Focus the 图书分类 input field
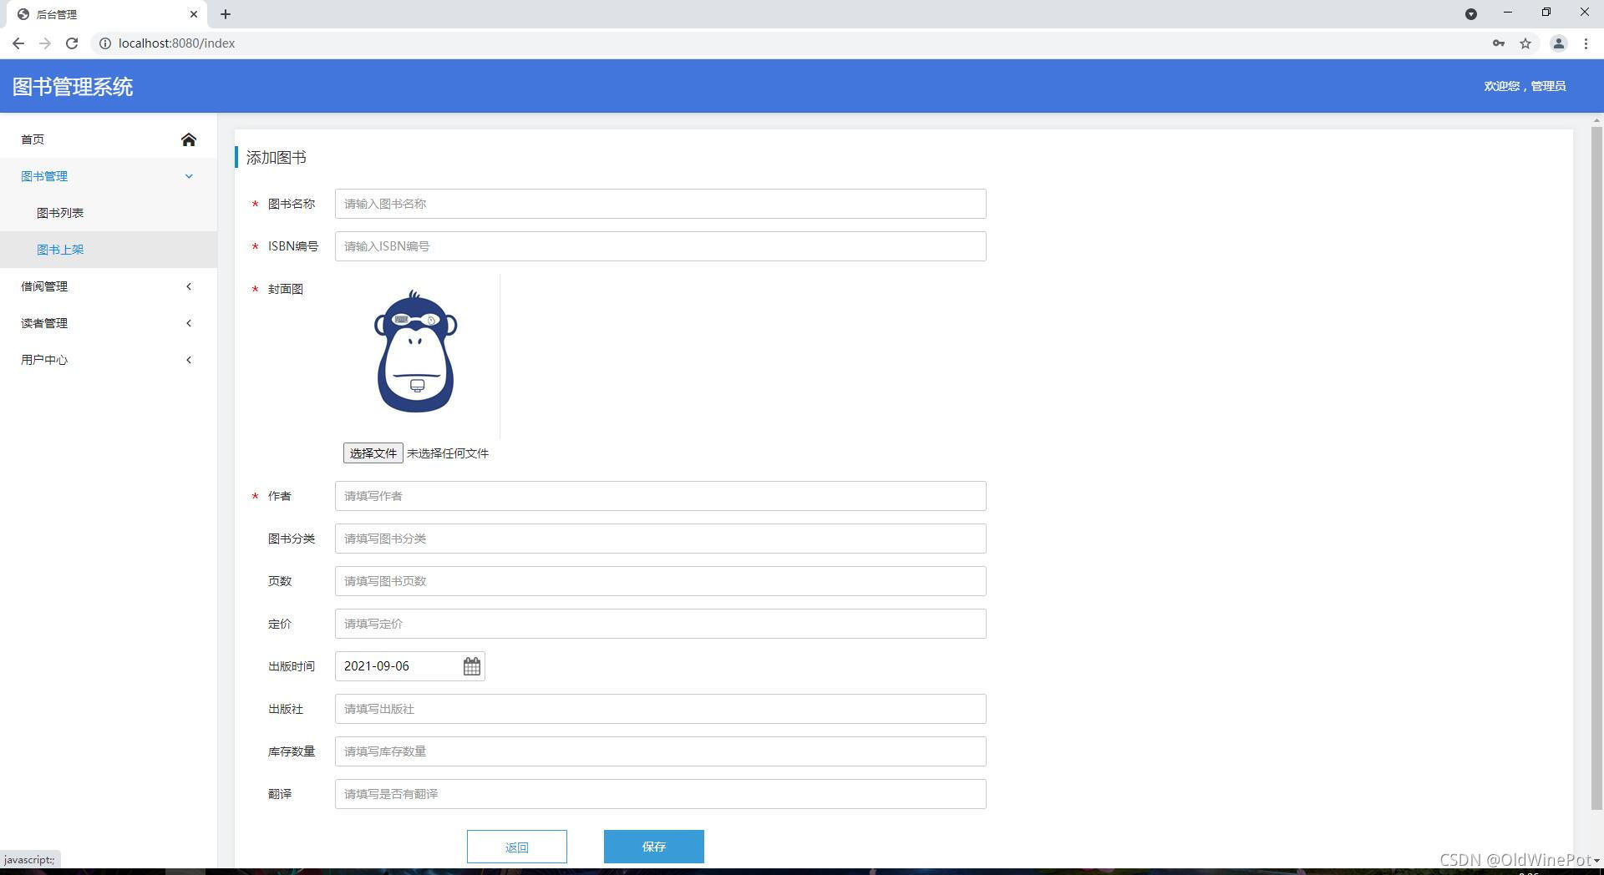Screen dimensions: 1604x875 coord(661,539)
